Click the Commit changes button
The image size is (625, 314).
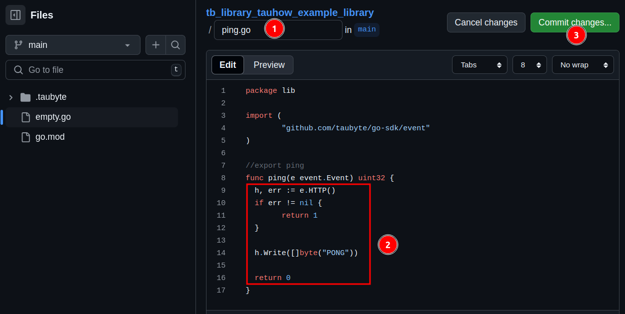pos(574,22)
